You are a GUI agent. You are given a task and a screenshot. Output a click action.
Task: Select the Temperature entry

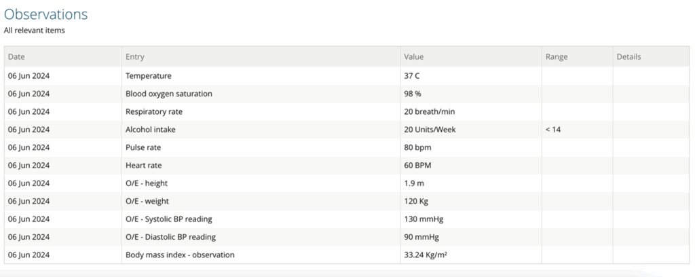[x=149, y=76]
